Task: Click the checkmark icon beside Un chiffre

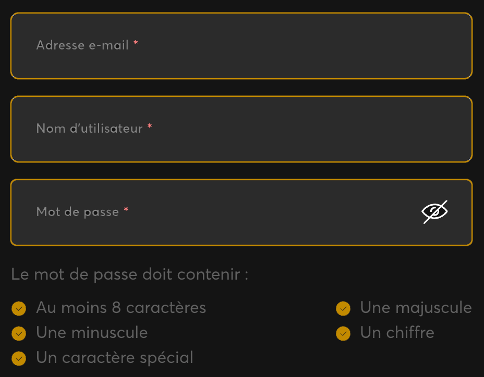Action: pos(343,334)
